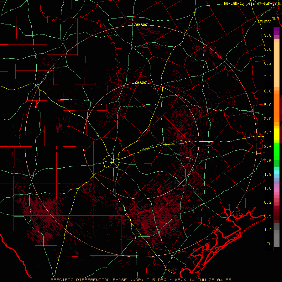Image resolution: width=282 pixels, height=282 pixels.
Task: Click the 9.8 value on the color scale
Action: click(x=268, y=35)
